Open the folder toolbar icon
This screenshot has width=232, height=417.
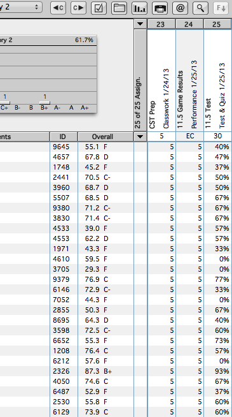pyautogui.click(x=119, y=8)
